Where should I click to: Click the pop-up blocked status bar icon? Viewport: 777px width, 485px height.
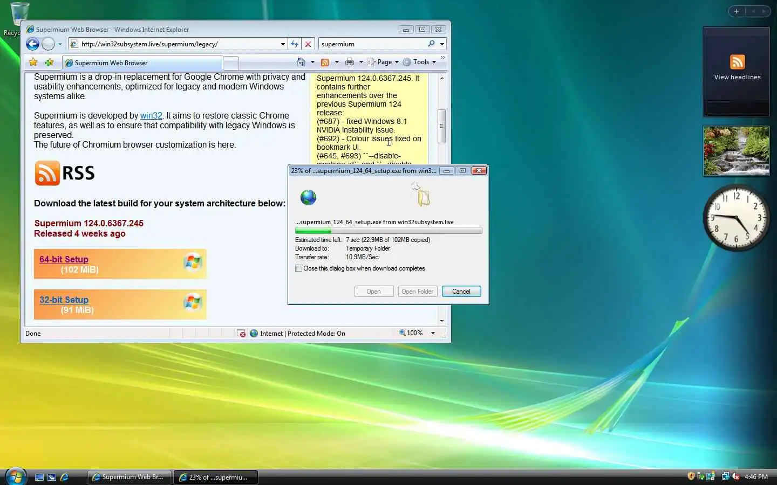241,334
